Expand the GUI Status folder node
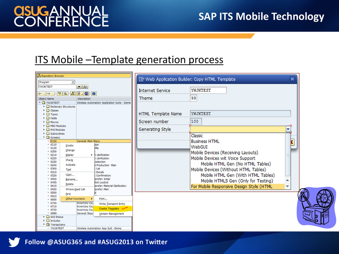 tap(44, 217)
